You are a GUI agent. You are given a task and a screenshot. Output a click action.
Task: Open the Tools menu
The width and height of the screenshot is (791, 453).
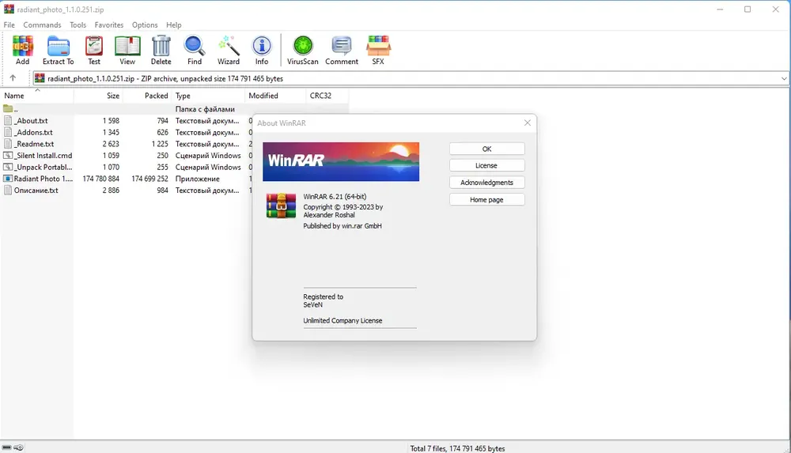(78, 25)
